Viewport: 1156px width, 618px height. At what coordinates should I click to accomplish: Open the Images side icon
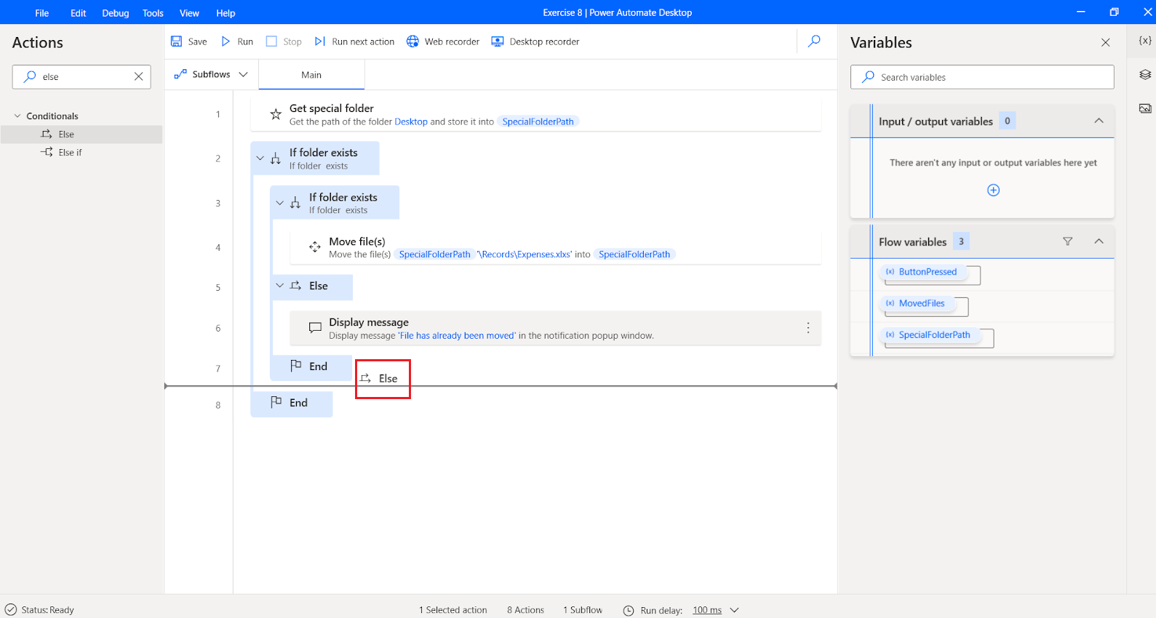coord(1145,108)
